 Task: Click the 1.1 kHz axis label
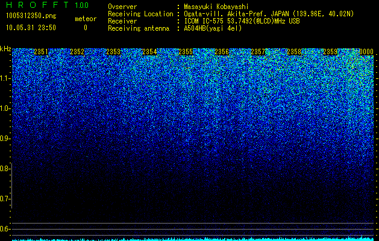(x=5, y=78)
